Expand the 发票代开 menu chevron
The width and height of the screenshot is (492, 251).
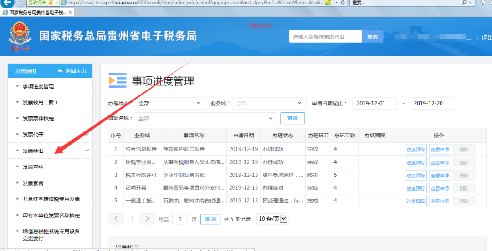(87, 134)
